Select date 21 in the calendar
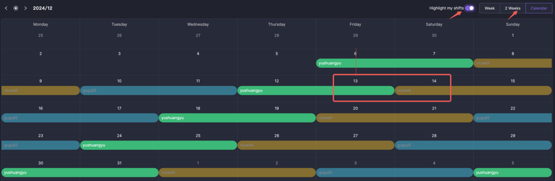The image size is (555, 181). [x=434, y=108]
